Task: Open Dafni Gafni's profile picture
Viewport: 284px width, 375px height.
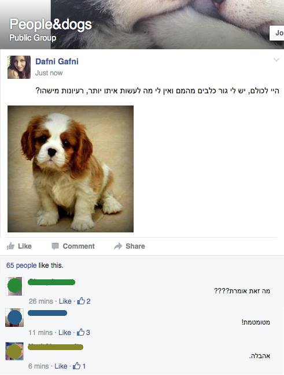Action: click(19, 67)
